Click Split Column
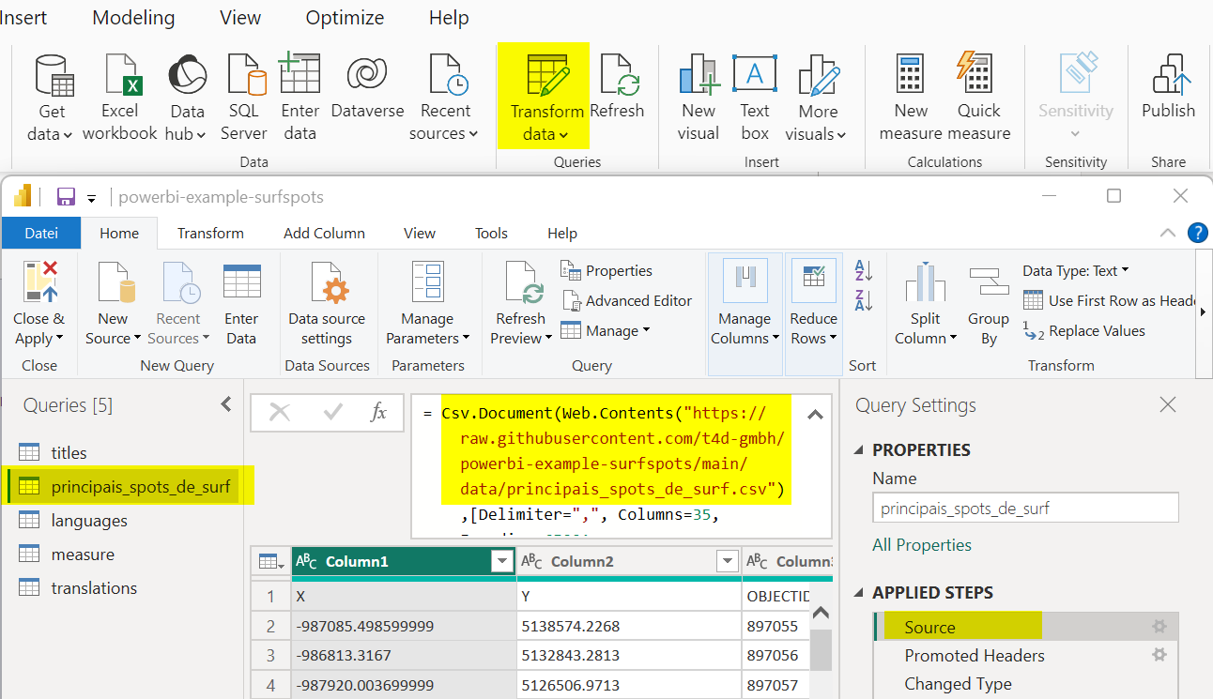The width and height of the screenshot is (1213, 699). click(x=926, y=304)
